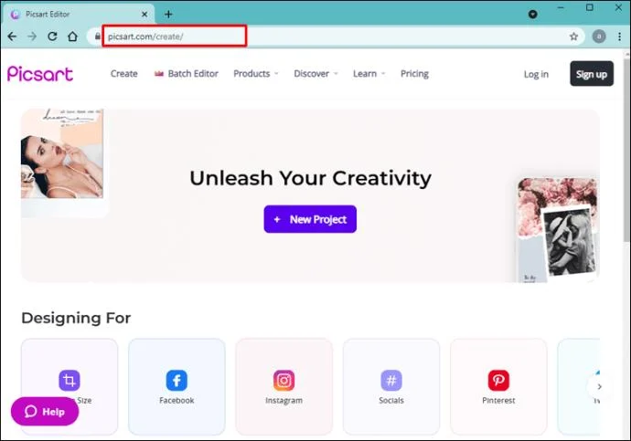Choose the Instagram design card
This screenshot has width=631, height=441.
[283, 386]
